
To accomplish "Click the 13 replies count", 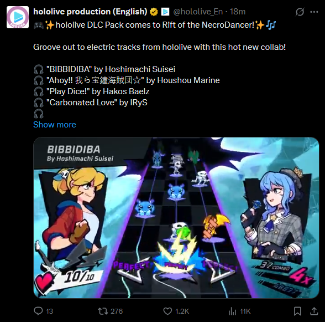I will pyautogui.click(x=49, y=311).
